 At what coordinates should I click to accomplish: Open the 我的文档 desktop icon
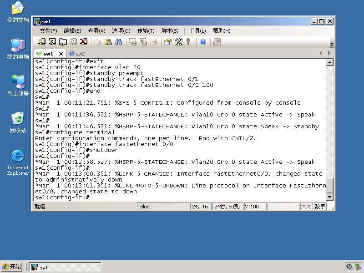click(x=18, y=12)
